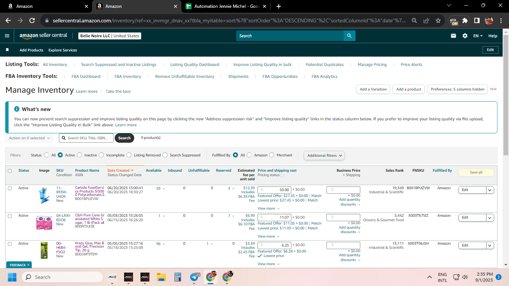Screen dimensions: 509x286
Task: Click the Save all button
Action: point(476,172)
